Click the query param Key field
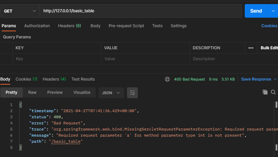The image size is (278, 157). pyautogui.click(x=57, y=59)
